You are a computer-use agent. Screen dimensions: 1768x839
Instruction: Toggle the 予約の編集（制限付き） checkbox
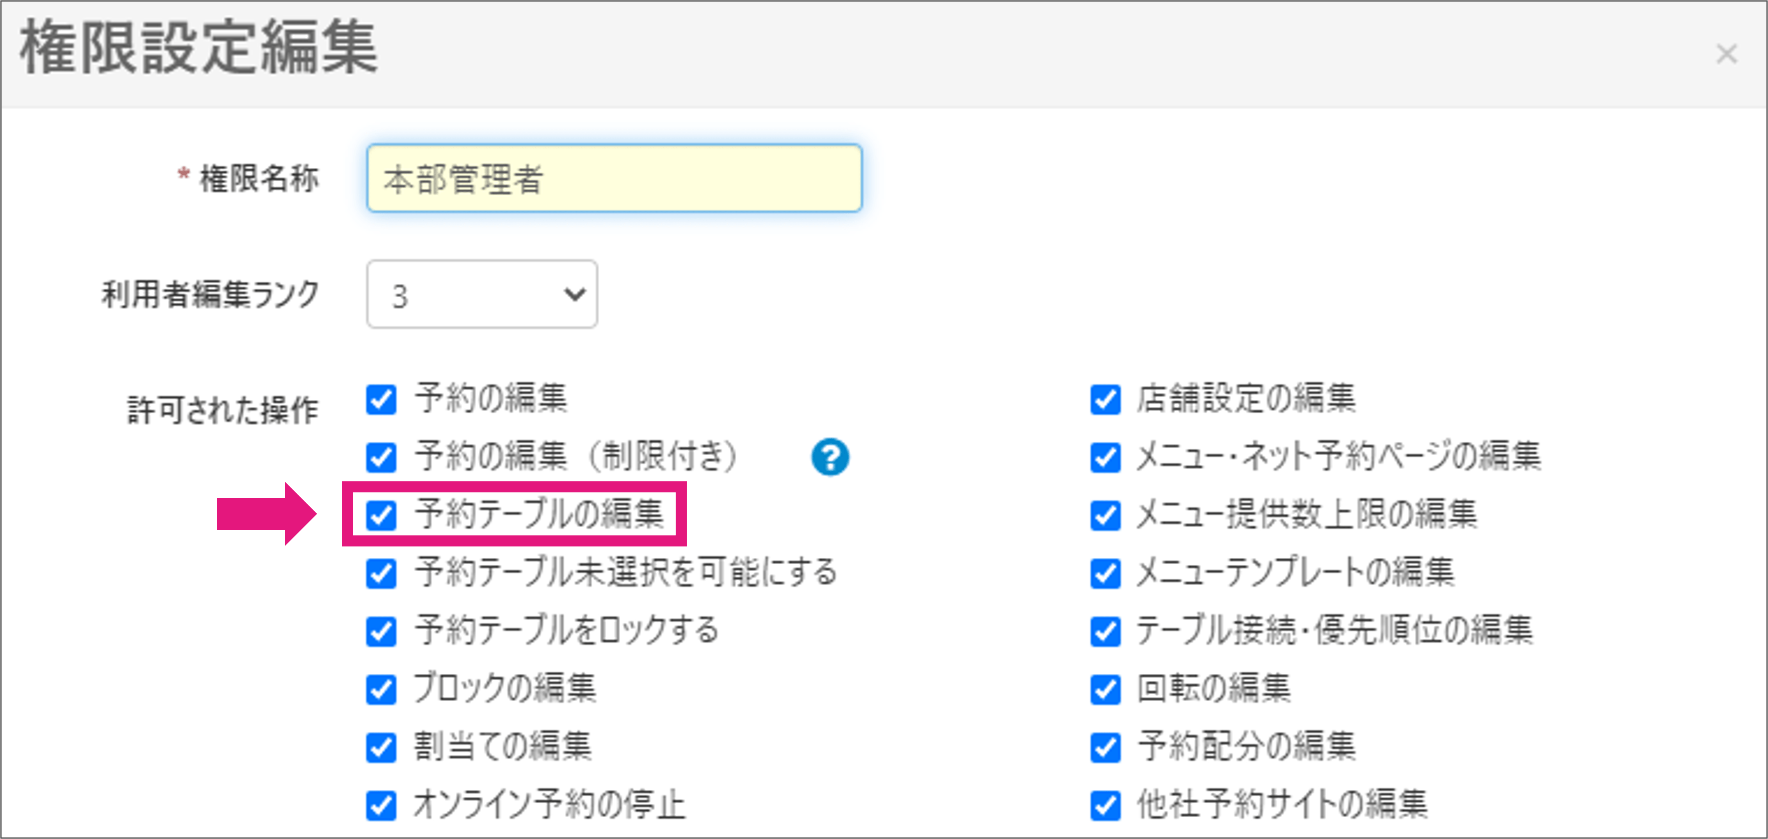(x=381, y=458)
